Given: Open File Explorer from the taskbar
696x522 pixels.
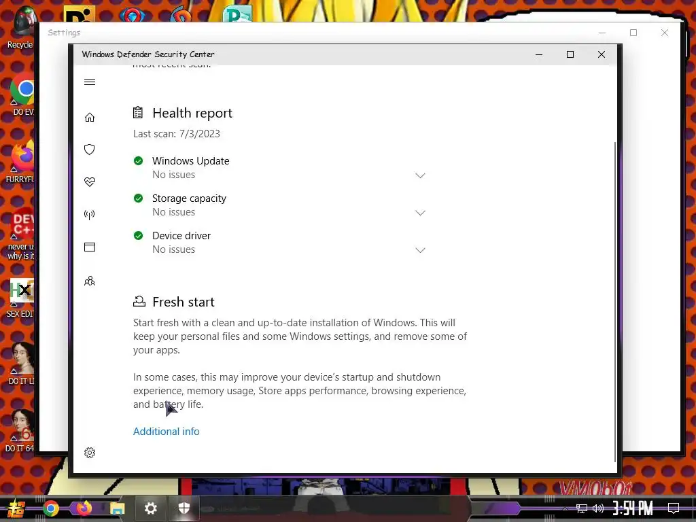Looking at the screenshot, I should click(117, 508).
